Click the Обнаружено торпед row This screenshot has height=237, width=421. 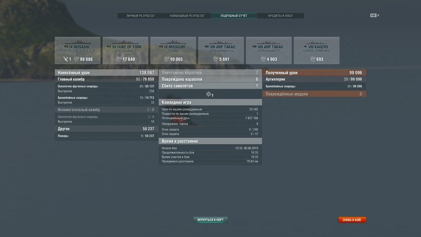[210, 124]
